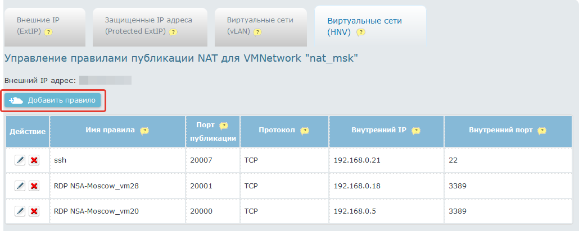Image resolution: width=579 pixels, height=231 pixels.
Task: Edit the RDP NSA-Moscow_vm28 rule
Action: [20, 186]
